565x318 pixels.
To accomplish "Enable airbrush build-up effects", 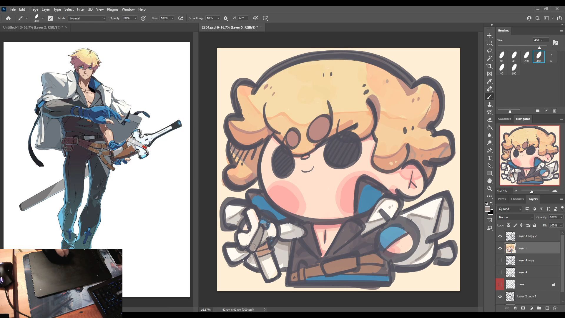I will (181, 18).
